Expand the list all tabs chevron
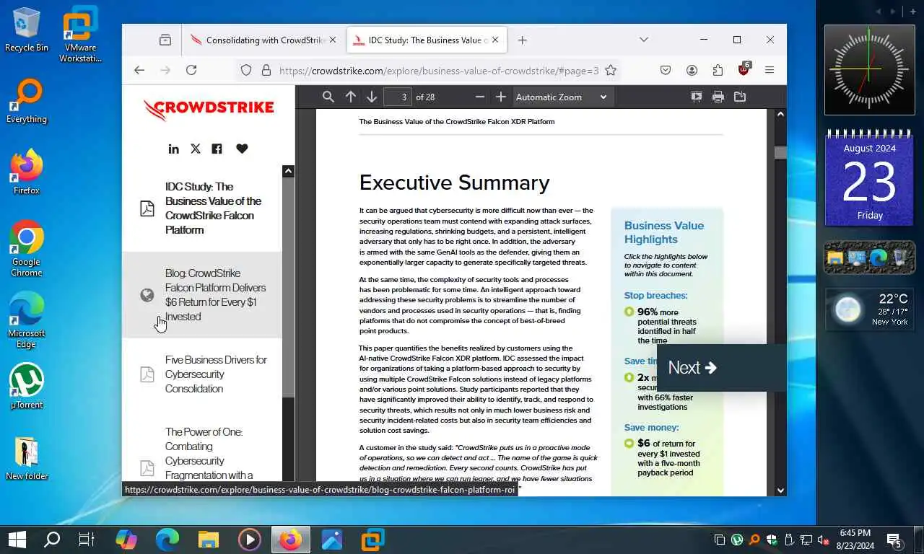924x554 pixels. [x=644, y=40]
